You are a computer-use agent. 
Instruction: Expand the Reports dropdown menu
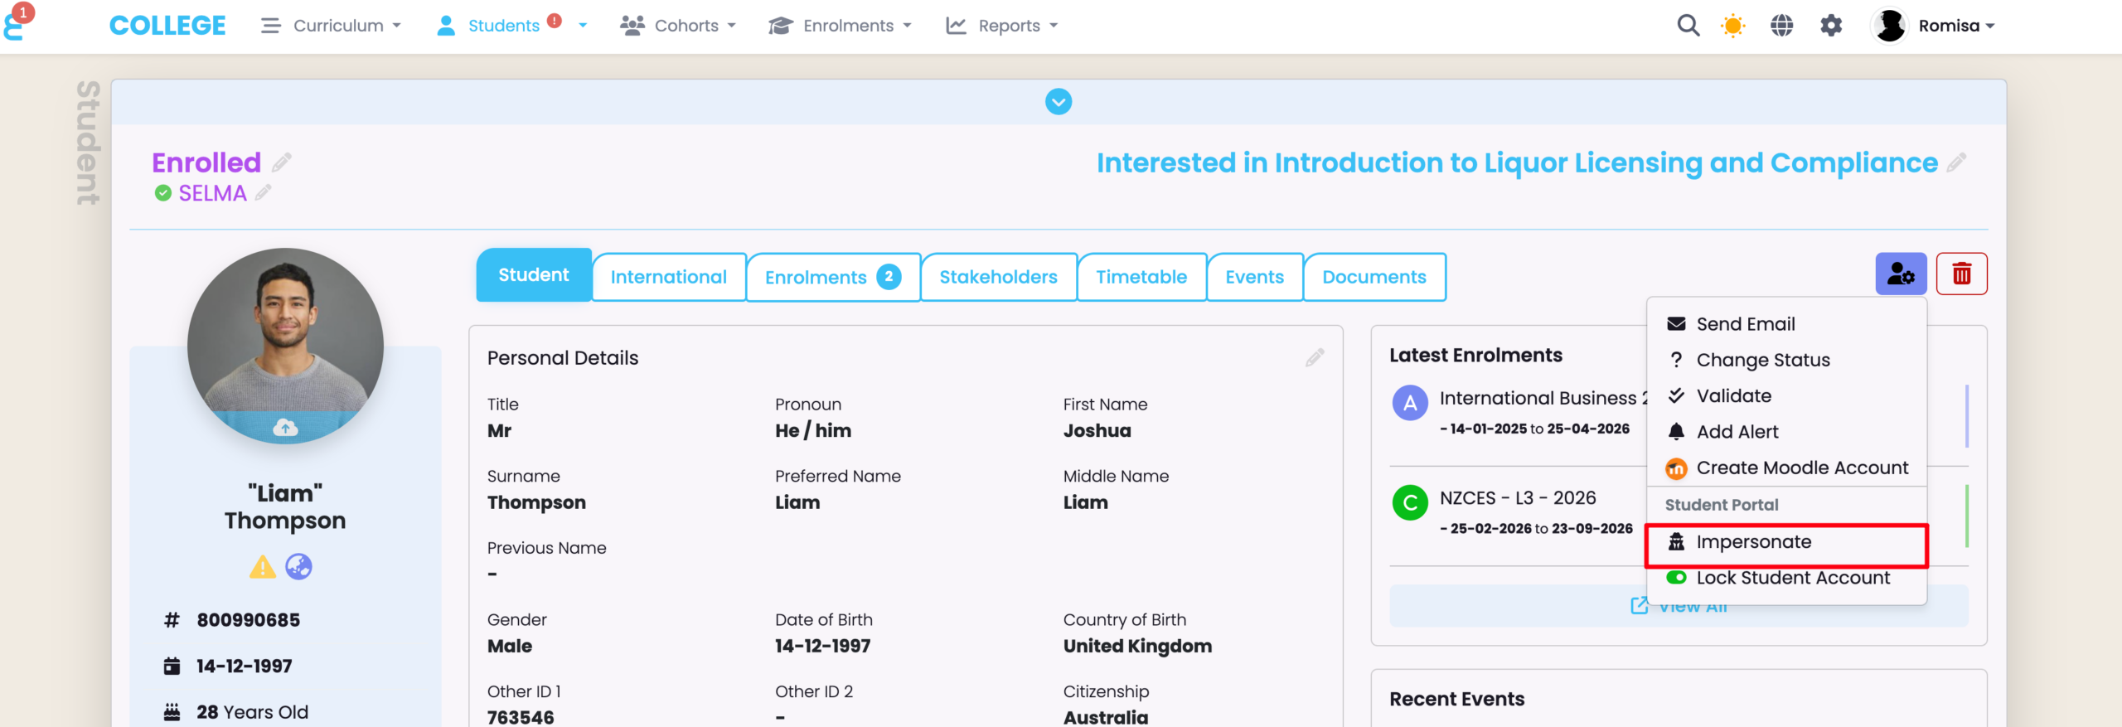point(1003,26)
